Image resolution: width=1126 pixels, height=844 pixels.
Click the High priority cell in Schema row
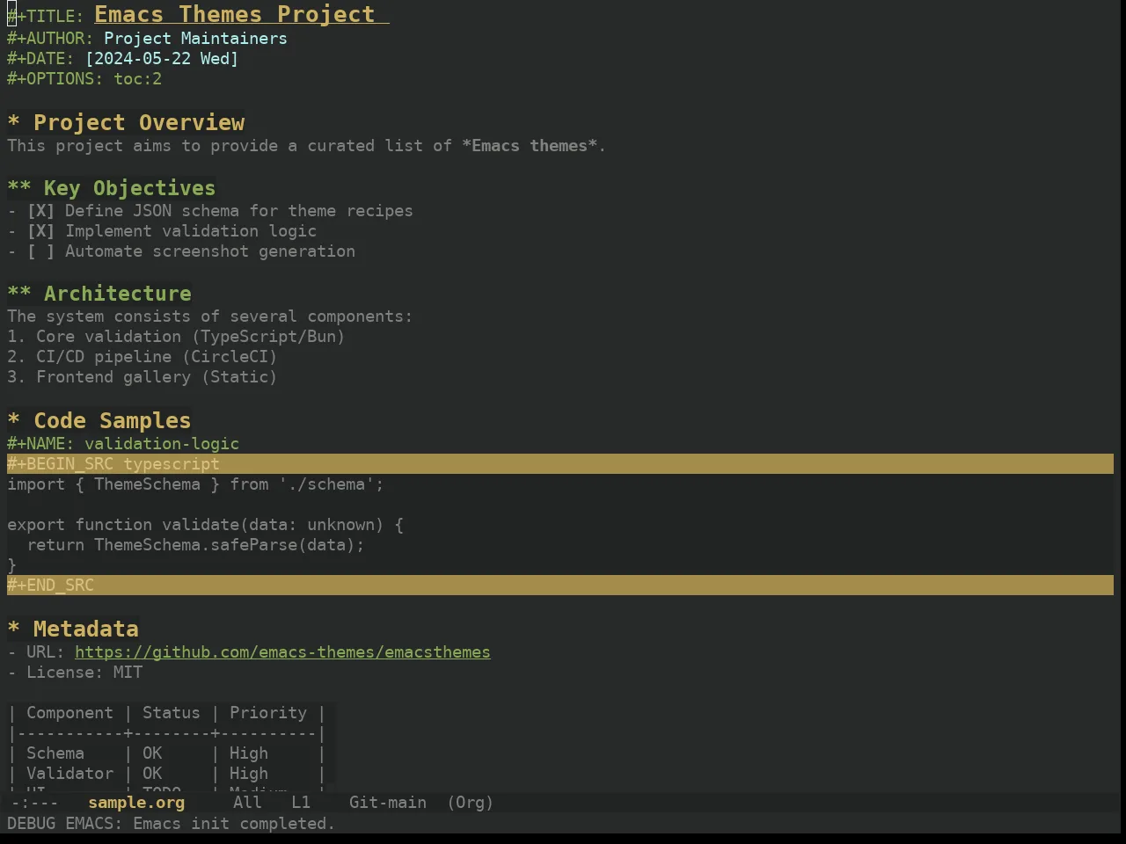click(249, 753)
